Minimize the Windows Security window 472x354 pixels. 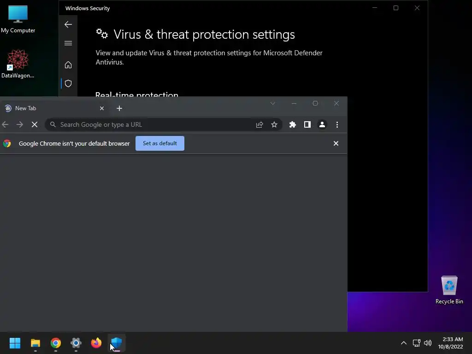(375, 8)
